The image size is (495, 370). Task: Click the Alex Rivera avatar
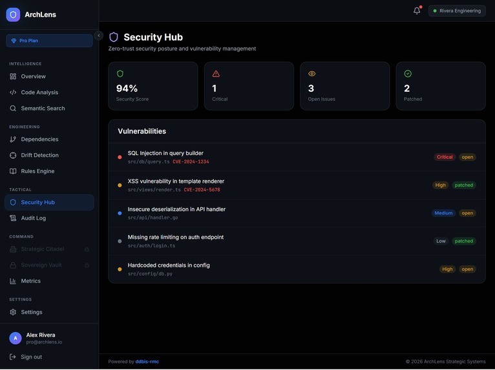(x=16, y=338)
